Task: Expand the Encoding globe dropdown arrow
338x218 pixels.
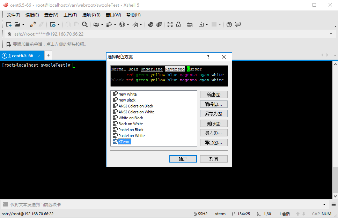Action: pos(128,25)
